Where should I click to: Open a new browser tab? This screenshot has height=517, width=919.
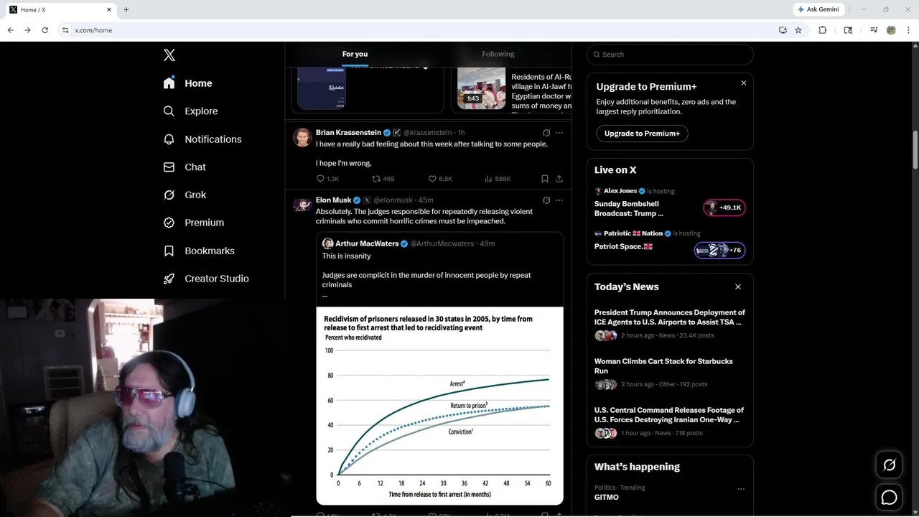click(126, 9)
